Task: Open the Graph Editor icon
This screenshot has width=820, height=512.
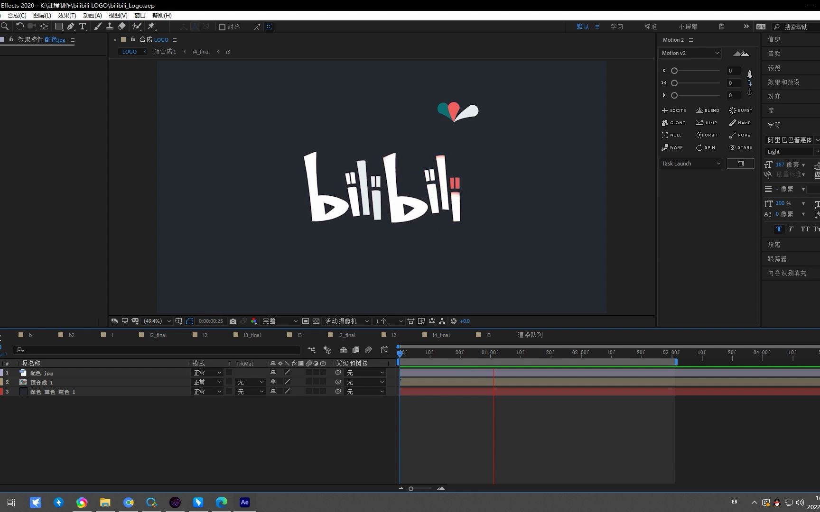Action: pyautogui.click(x=385, y=350)
